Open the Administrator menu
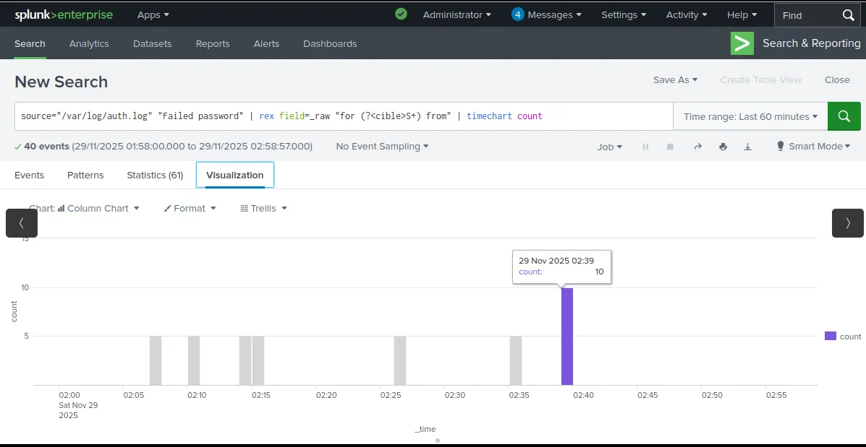The width and height of the screenshot is (866, 447). (x=457, y=15)
